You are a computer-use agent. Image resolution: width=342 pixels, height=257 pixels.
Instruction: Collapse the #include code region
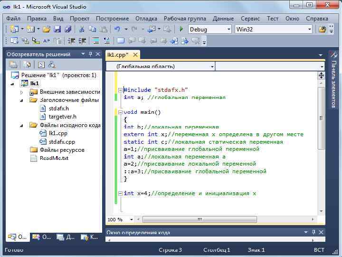[x=120, y=90]
